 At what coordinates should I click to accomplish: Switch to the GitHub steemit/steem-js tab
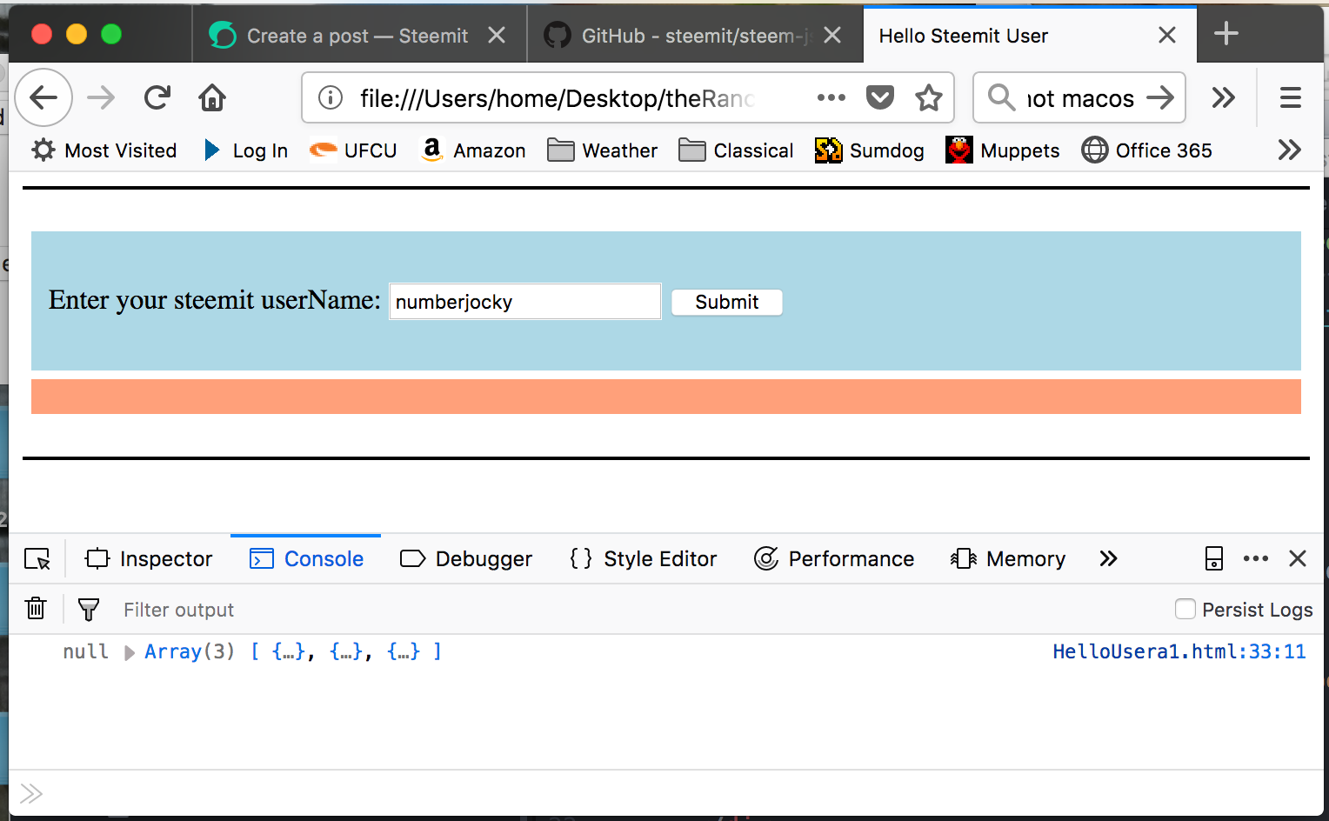tap(695, 35)
